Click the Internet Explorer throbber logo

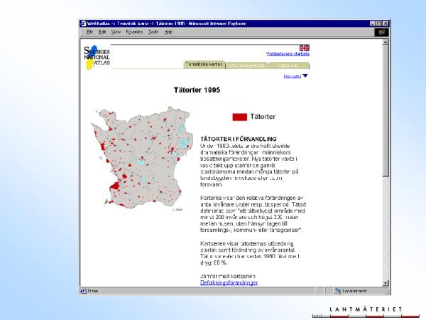tap(381, 32)
